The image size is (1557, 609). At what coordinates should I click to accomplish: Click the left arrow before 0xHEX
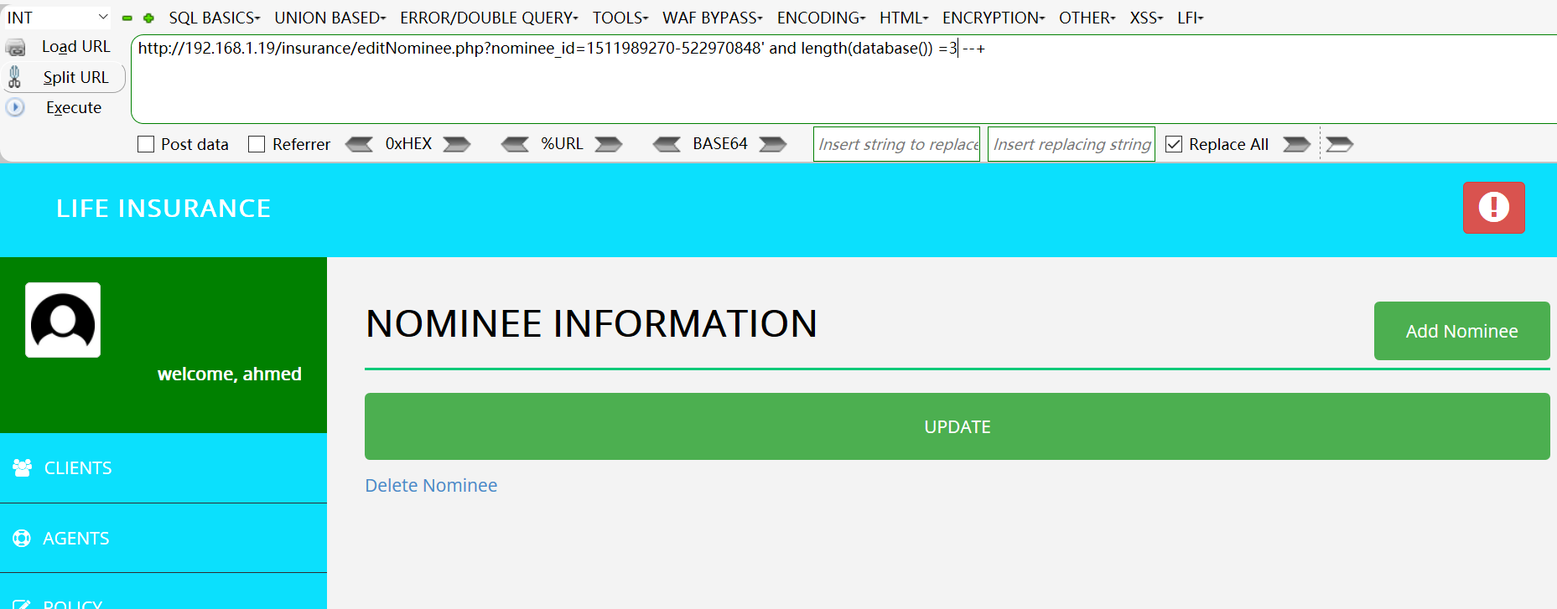point(360,144)
